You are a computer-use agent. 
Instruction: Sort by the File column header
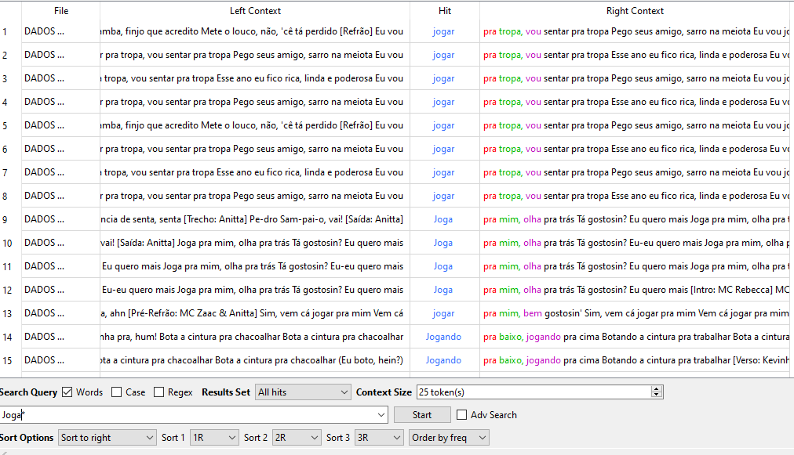(x=60, y=11)
